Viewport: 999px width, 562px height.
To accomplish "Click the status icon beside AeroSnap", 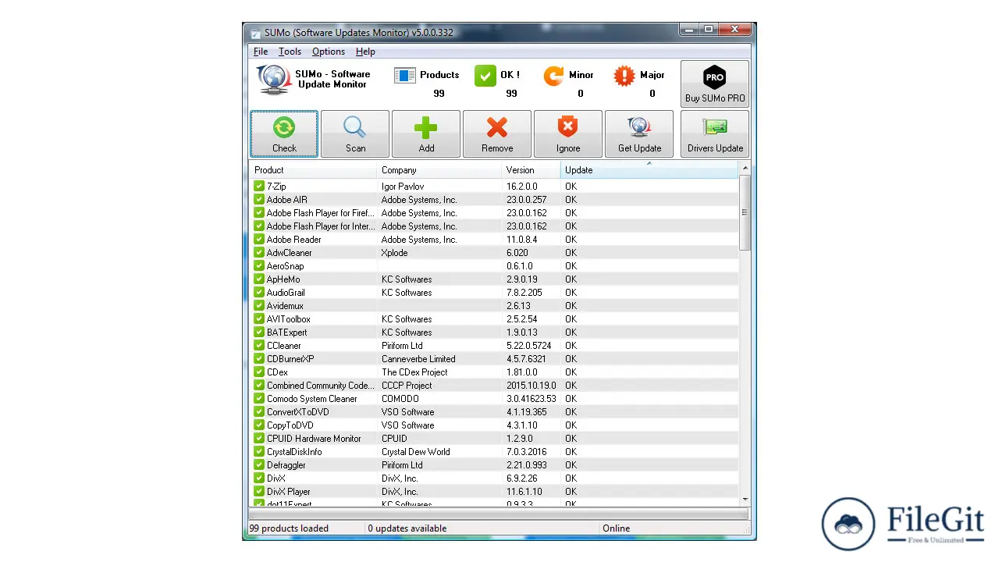I will (259, 266).
